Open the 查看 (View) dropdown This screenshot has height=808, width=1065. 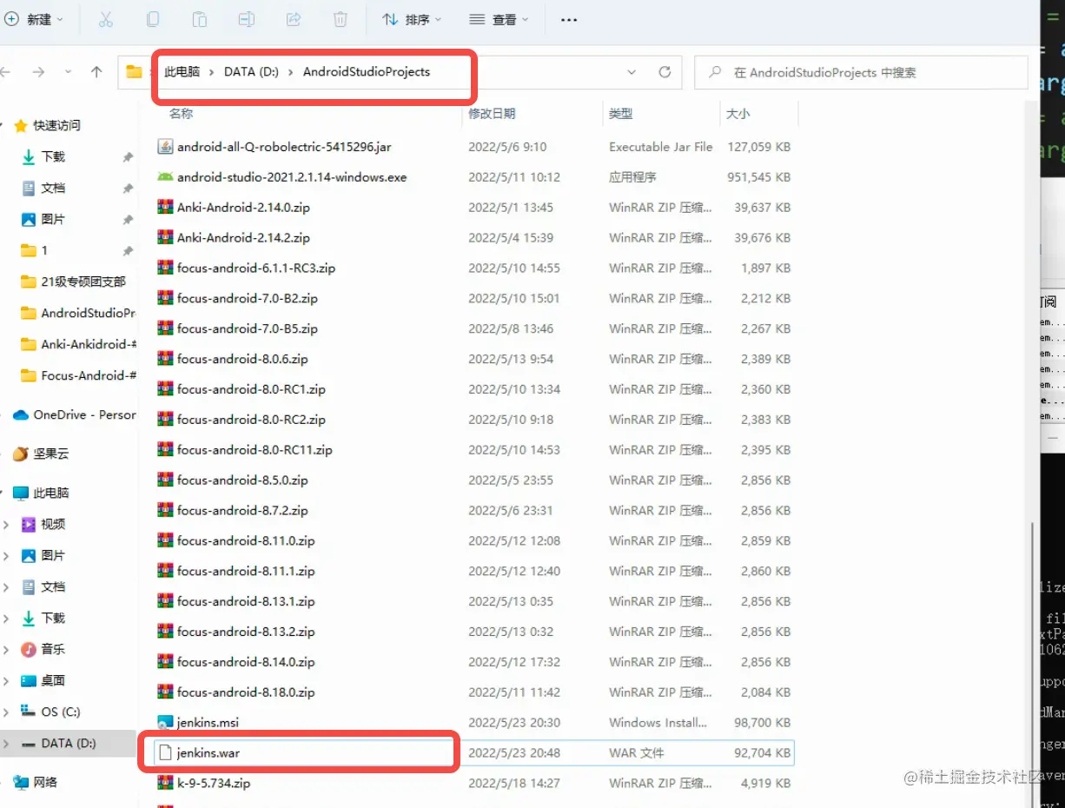coord(499,19)
